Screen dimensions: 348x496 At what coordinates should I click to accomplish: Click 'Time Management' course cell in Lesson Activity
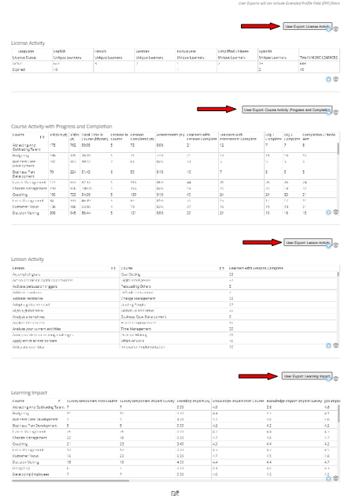click(135, 329)
